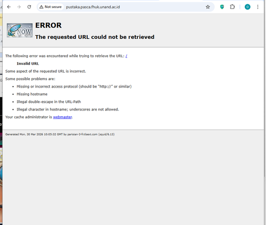Open the Chrome three-dot menu

point(257,7)
